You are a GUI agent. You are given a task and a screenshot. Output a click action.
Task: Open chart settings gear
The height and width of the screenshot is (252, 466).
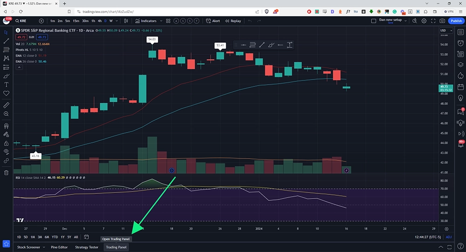[424, 21]
